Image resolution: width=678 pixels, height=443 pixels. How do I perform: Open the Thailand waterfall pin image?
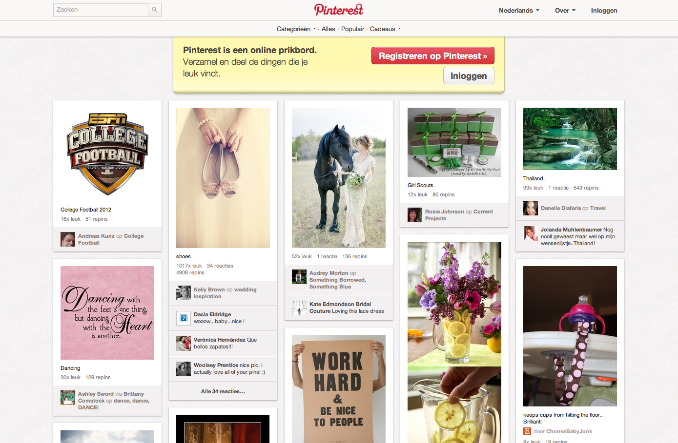(570, 139)
